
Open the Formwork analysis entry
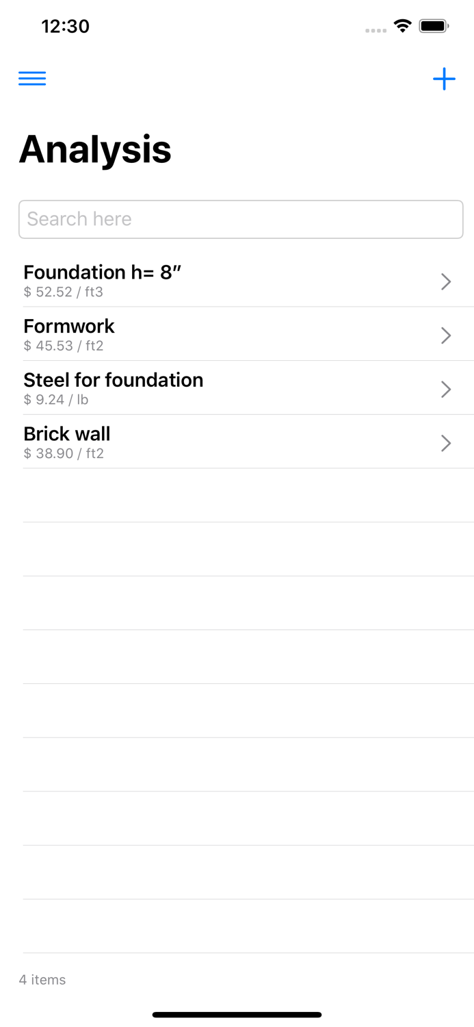[x=69, y=326]
